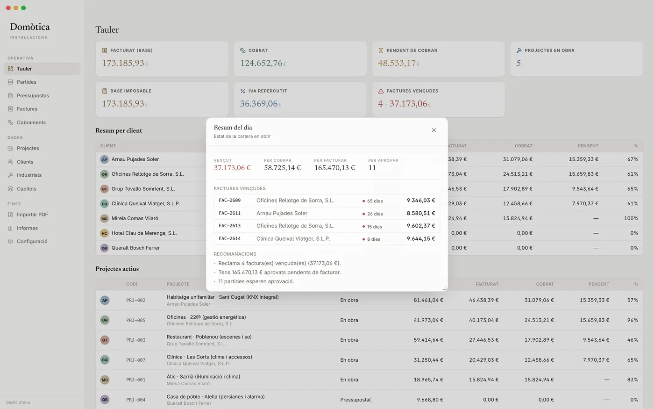Image resolution: width=654 pixels, height=409 pixels.
Task: Click the Factures icon in sidebar
Action: point(10,109)
